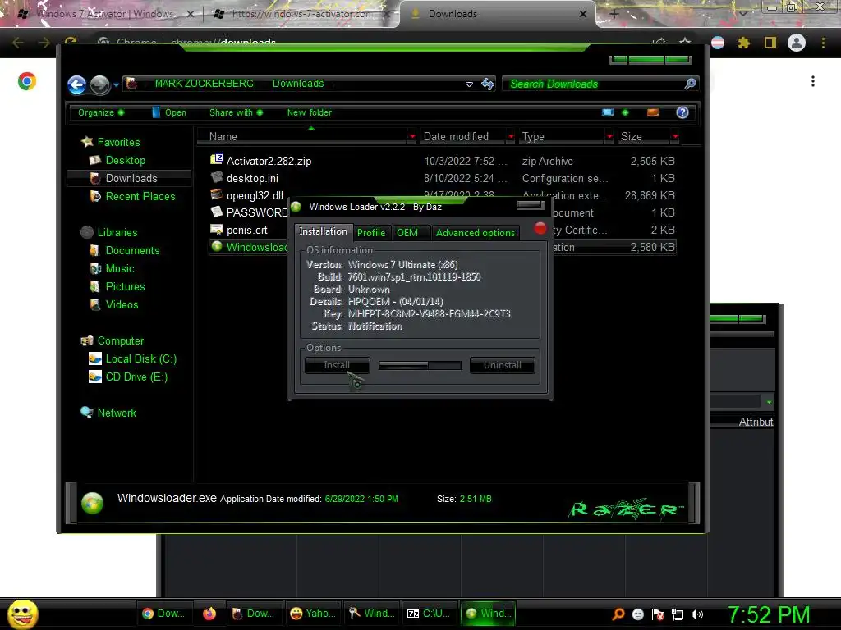Image resolution: width=841 pixels, height=630 pixels.
Task: Switch to Windows 7 Activator Chrome tab
Action: point(106,14)
